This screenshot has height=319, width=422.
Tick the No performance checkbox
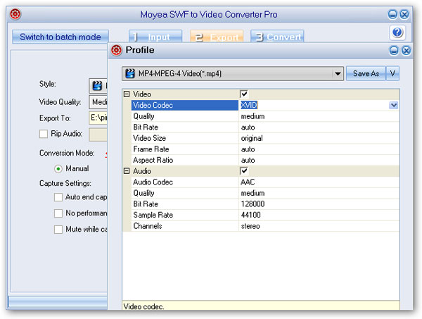click(58, 213)
